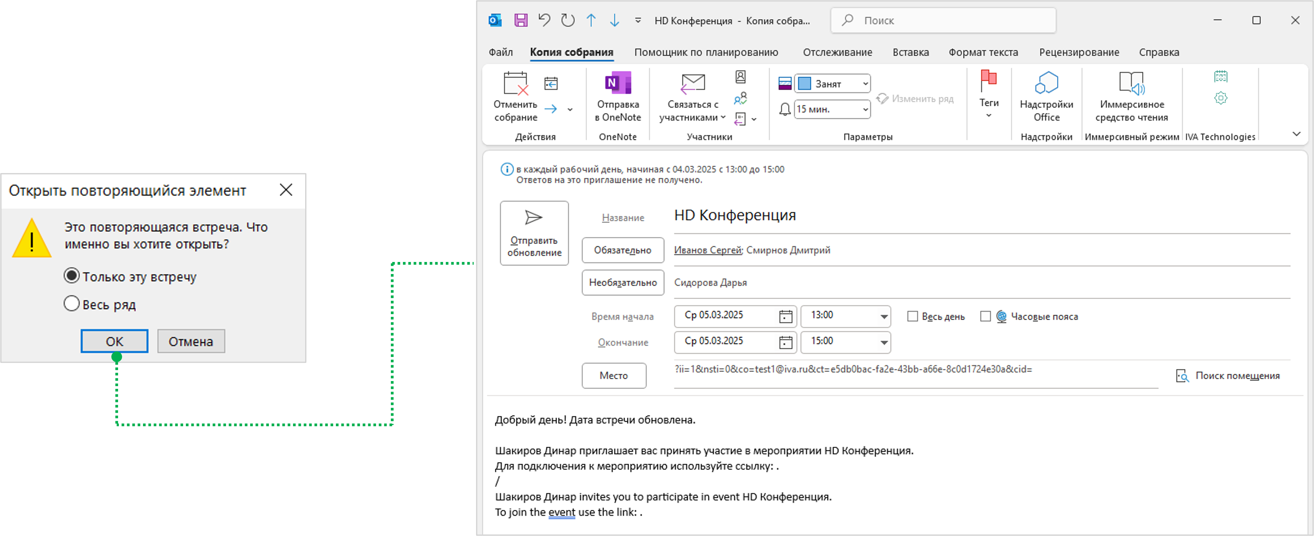Screen dimensions: 1314x536
Task: Switch to 'Помощник по планированию' tab
Action: [706, 52]
